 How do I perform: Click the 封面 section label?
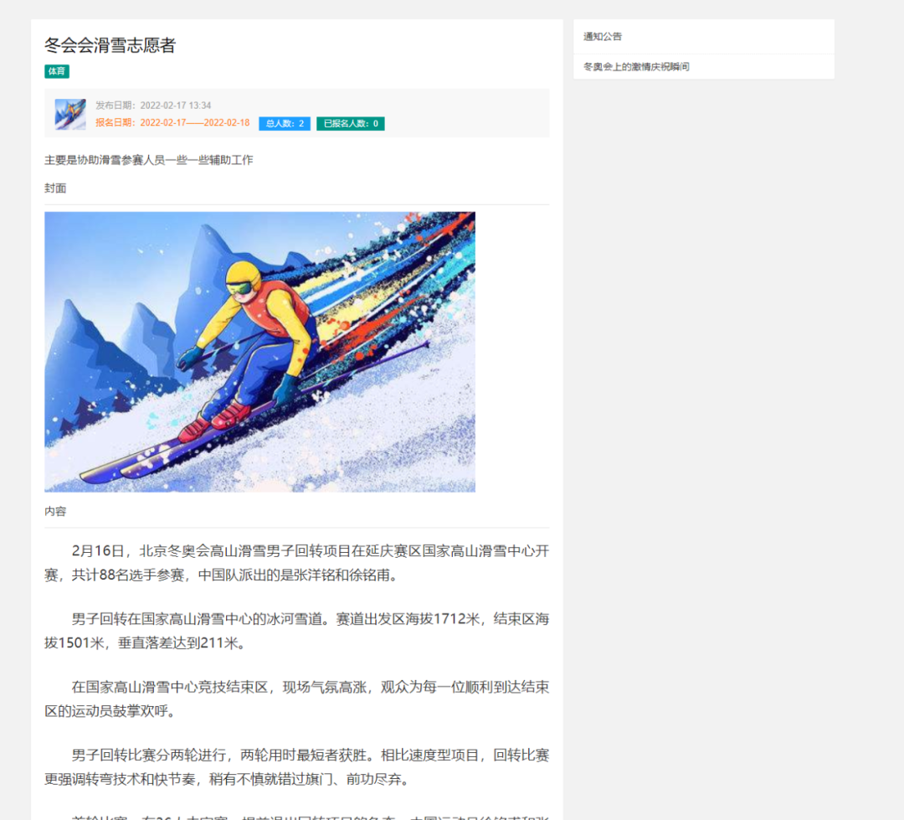(x=55, y=188)
